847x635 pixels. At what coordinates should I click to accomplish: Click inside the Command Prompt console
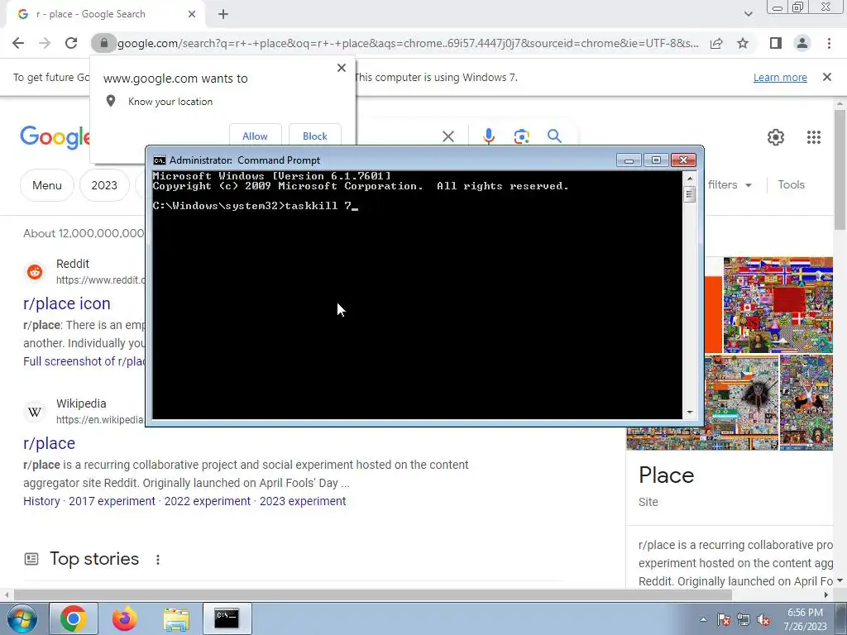click(417, 294)
